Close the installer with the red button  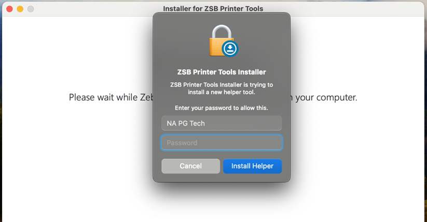9,9
